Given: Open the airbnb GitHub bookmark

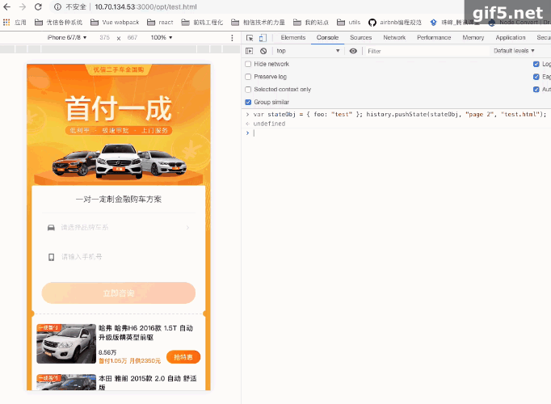Looking at the screenshot, I should pos(394,22).
